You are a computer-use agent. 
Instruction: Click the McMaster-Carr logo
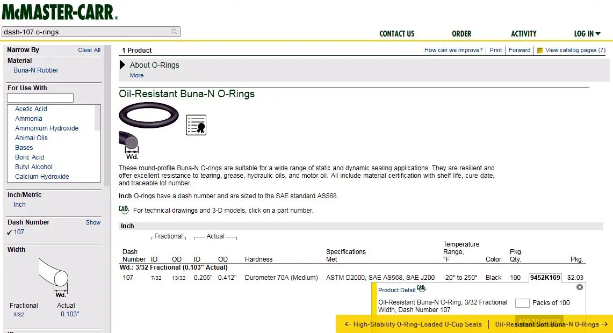pyautogui.click(x=60, y=12)
